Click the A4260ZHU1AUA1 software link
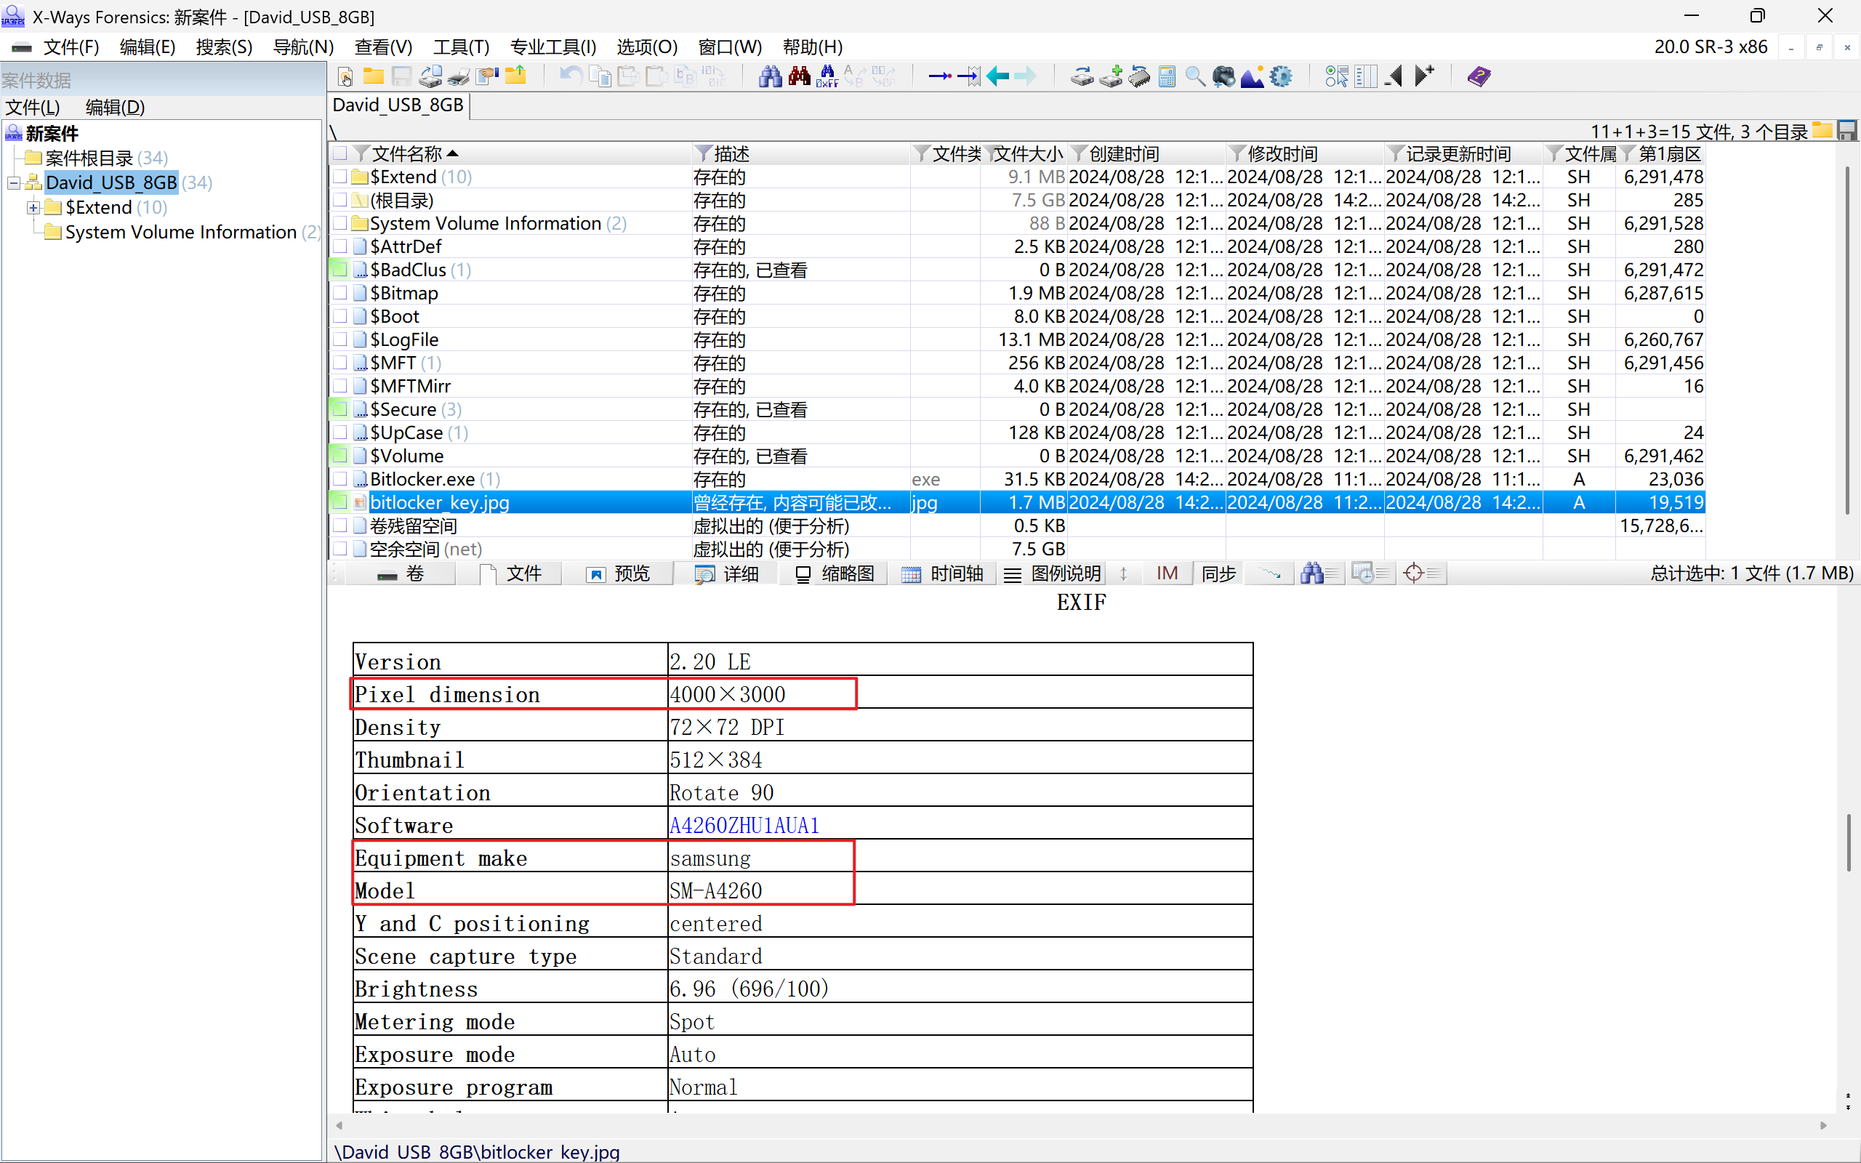The height and width of the screenshot is (1163, 1861). point(744,825)
